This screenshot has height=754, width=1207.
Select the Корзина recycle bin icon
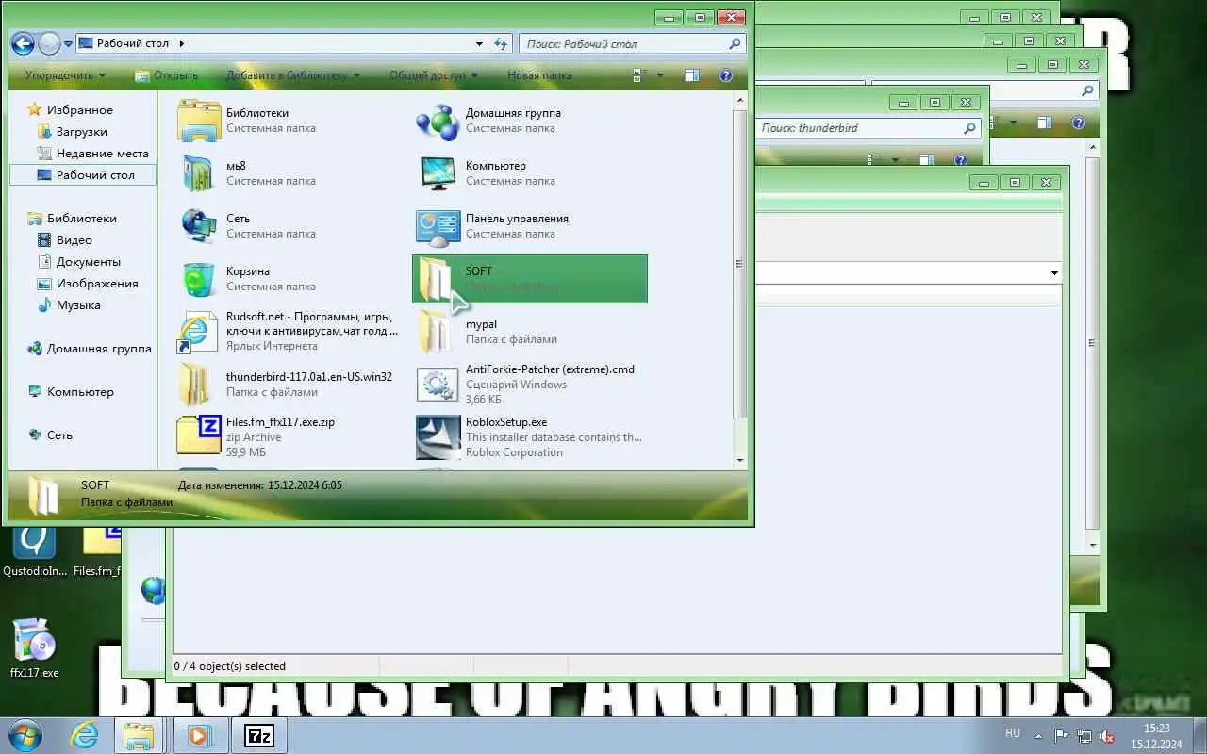(x=198, y=279)
